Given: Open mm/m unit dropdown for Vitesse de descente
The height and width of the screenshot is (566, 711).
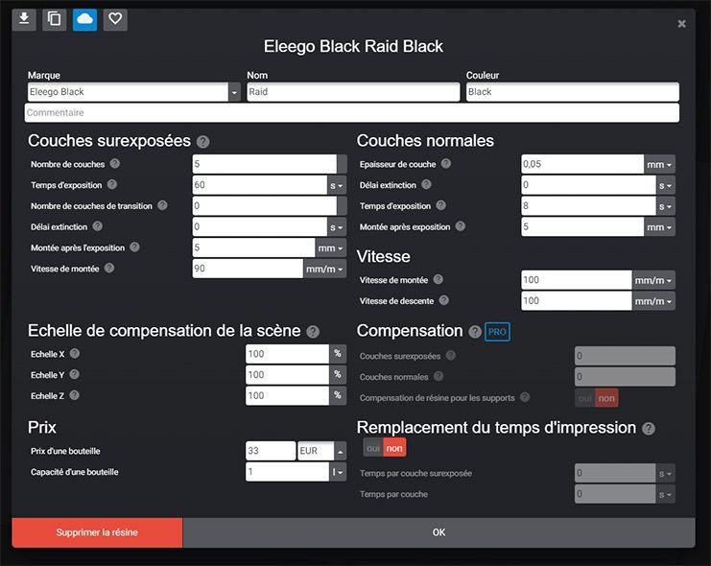Looking at the screenshot, I should pyautogui.click(x=653, y=301).
